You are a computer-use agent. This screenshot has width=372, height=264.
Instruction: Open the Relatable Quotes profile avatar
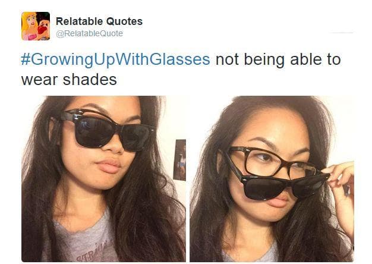(x=36, y=26)
